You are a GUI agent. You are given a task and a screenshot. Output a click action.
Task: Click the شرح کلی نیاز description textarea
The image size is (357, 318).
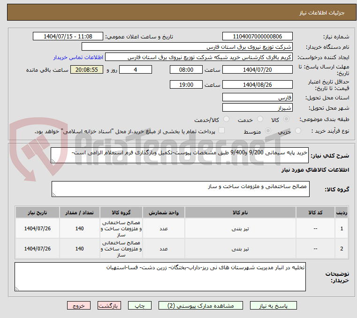(x=179, y=155)
